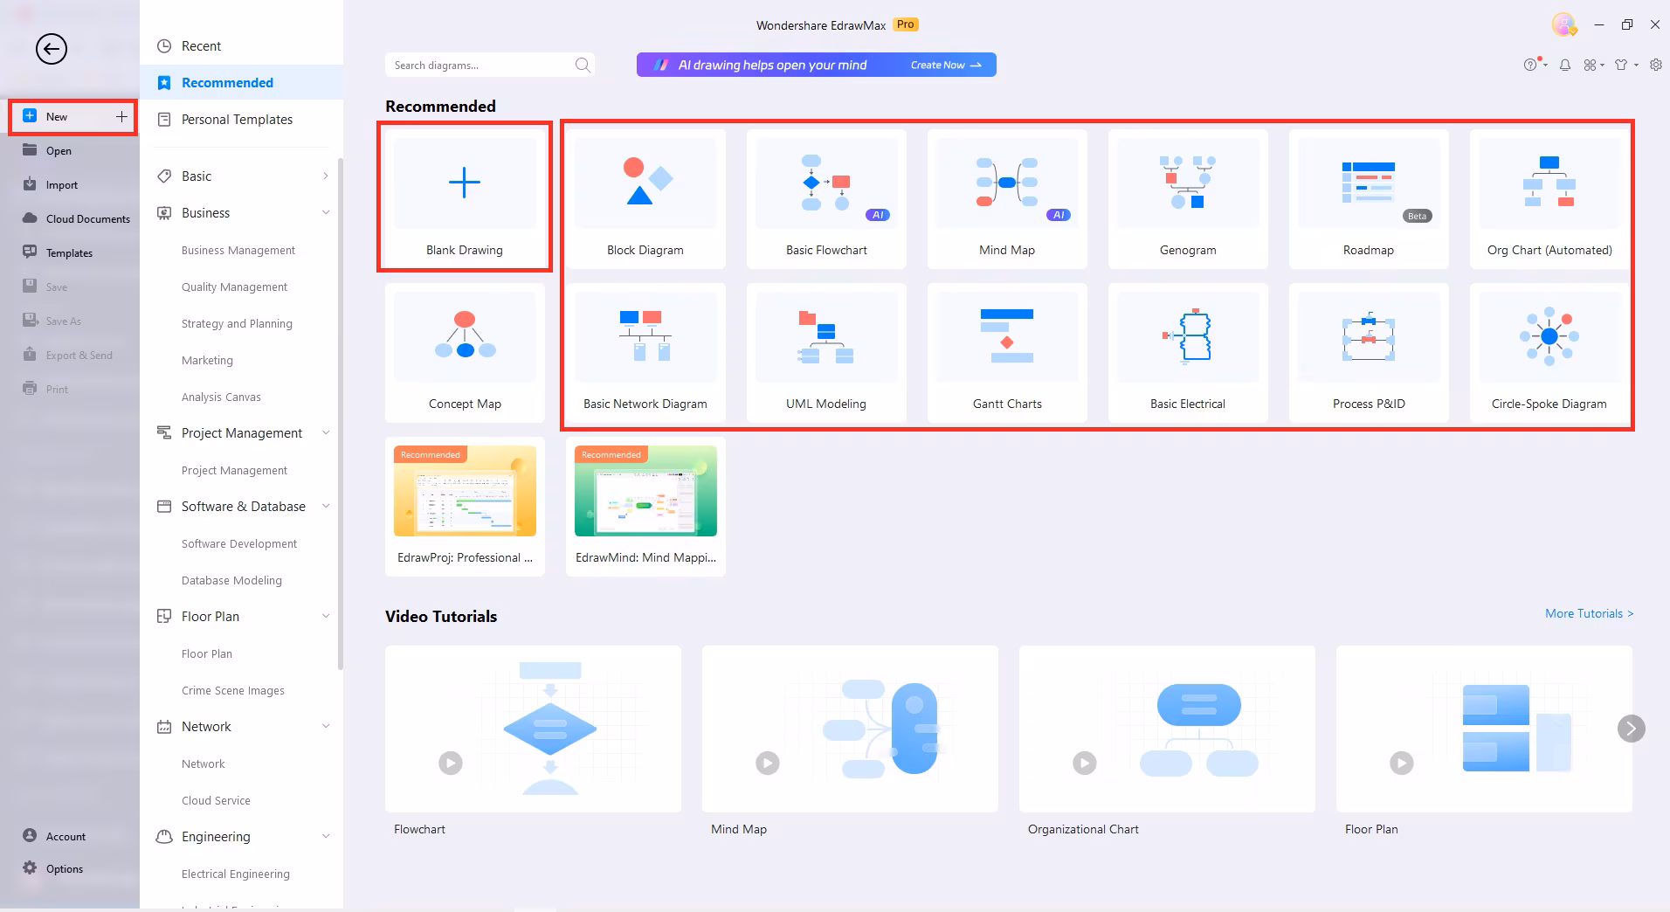Click the plus icon beside New

(x=121, y=116)
